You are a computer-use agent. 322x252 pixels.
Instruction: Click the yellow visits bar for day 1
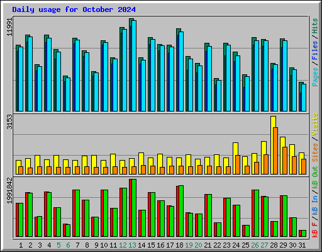click(18, 167)
